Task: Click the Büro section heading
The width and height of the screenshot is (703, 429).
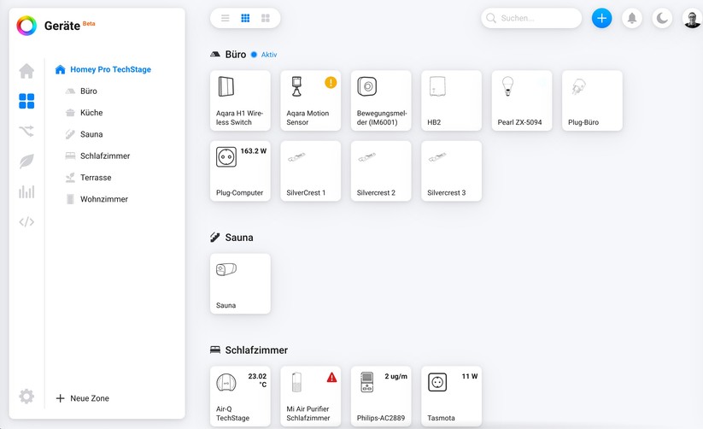Action: pyautogui.click(x=236, y=55)
